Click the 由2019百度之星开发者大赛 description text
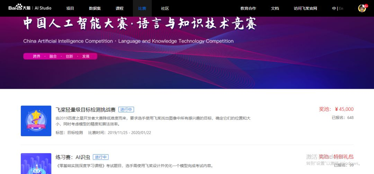This screenshot has height=174, width=374. tap(153, 121)
